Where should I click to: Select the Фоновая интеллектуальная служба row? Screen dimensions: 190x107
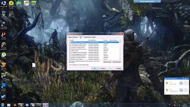click(94, 57)
